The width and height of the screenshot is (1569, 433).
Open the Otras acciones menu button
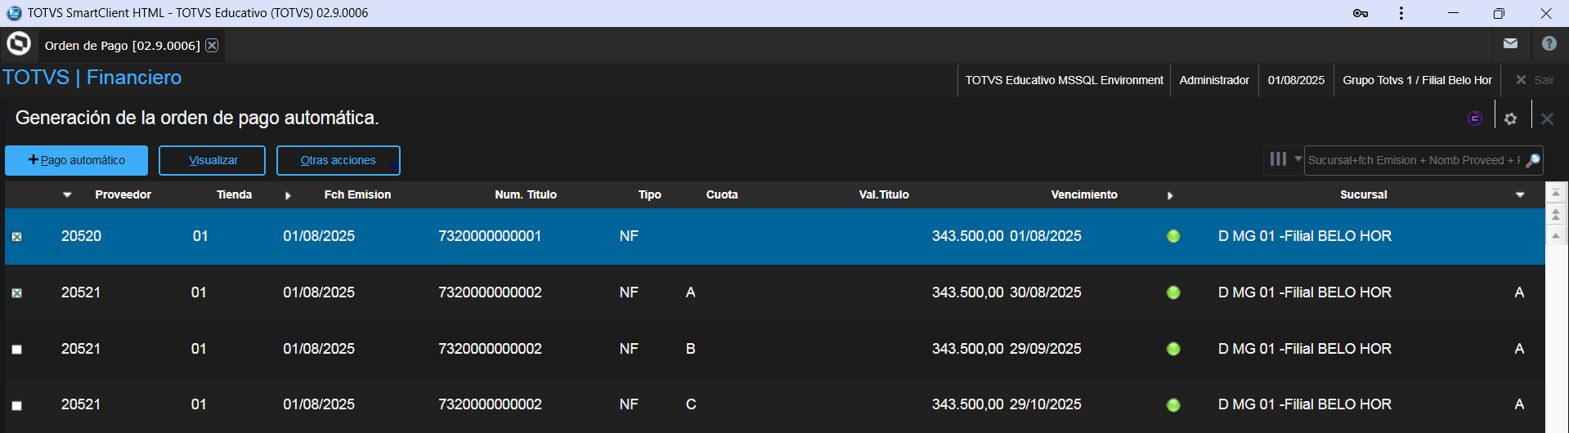pos(338,160)
